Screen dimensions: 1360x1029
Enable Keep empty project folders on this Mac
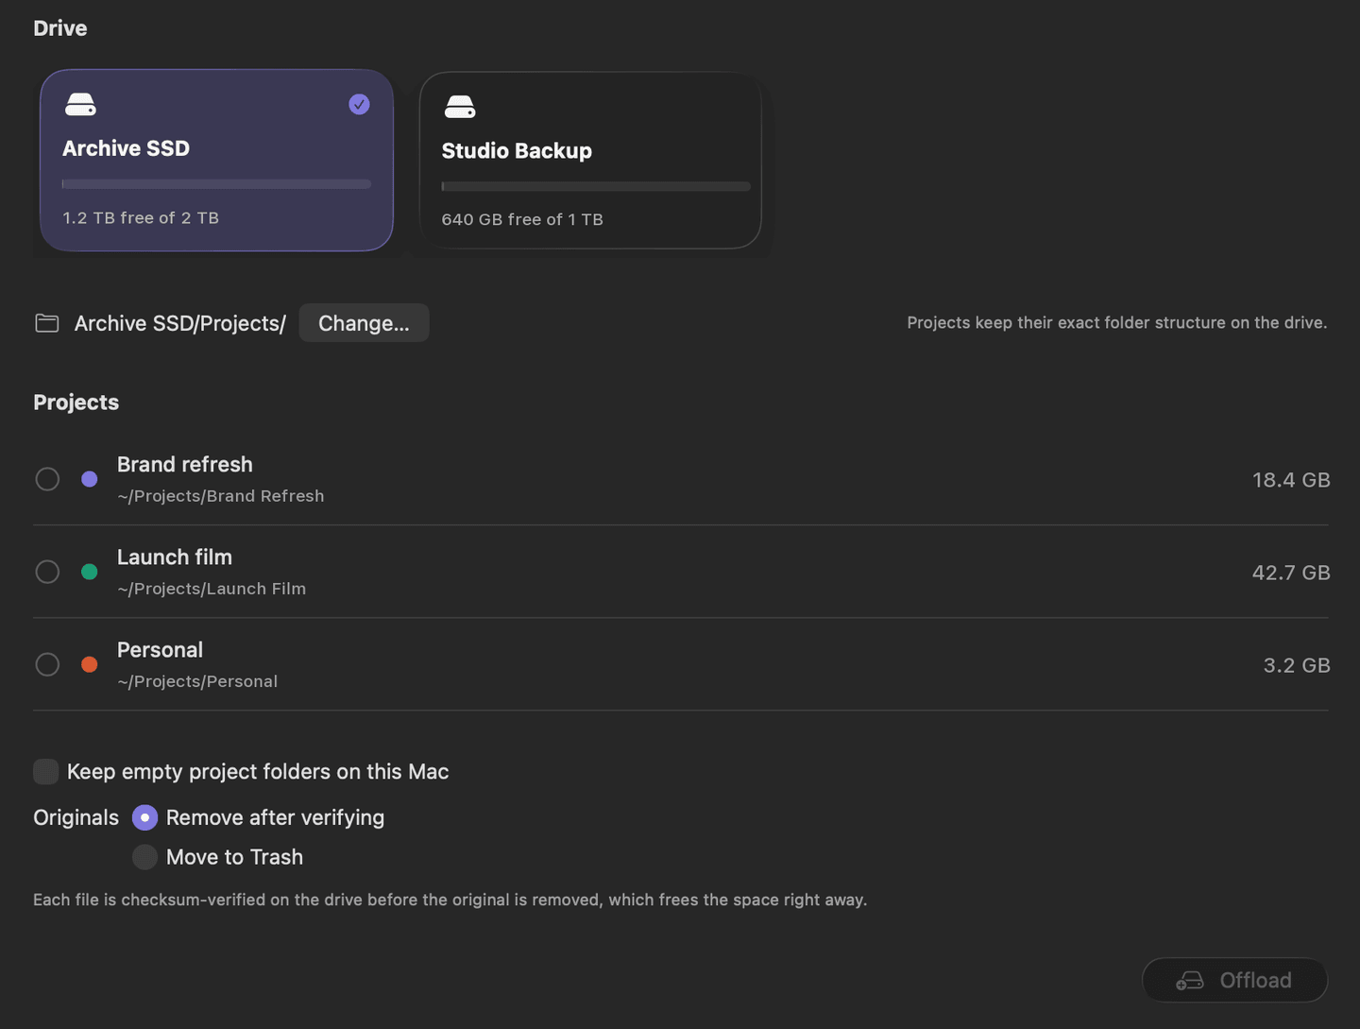[45, 771]
